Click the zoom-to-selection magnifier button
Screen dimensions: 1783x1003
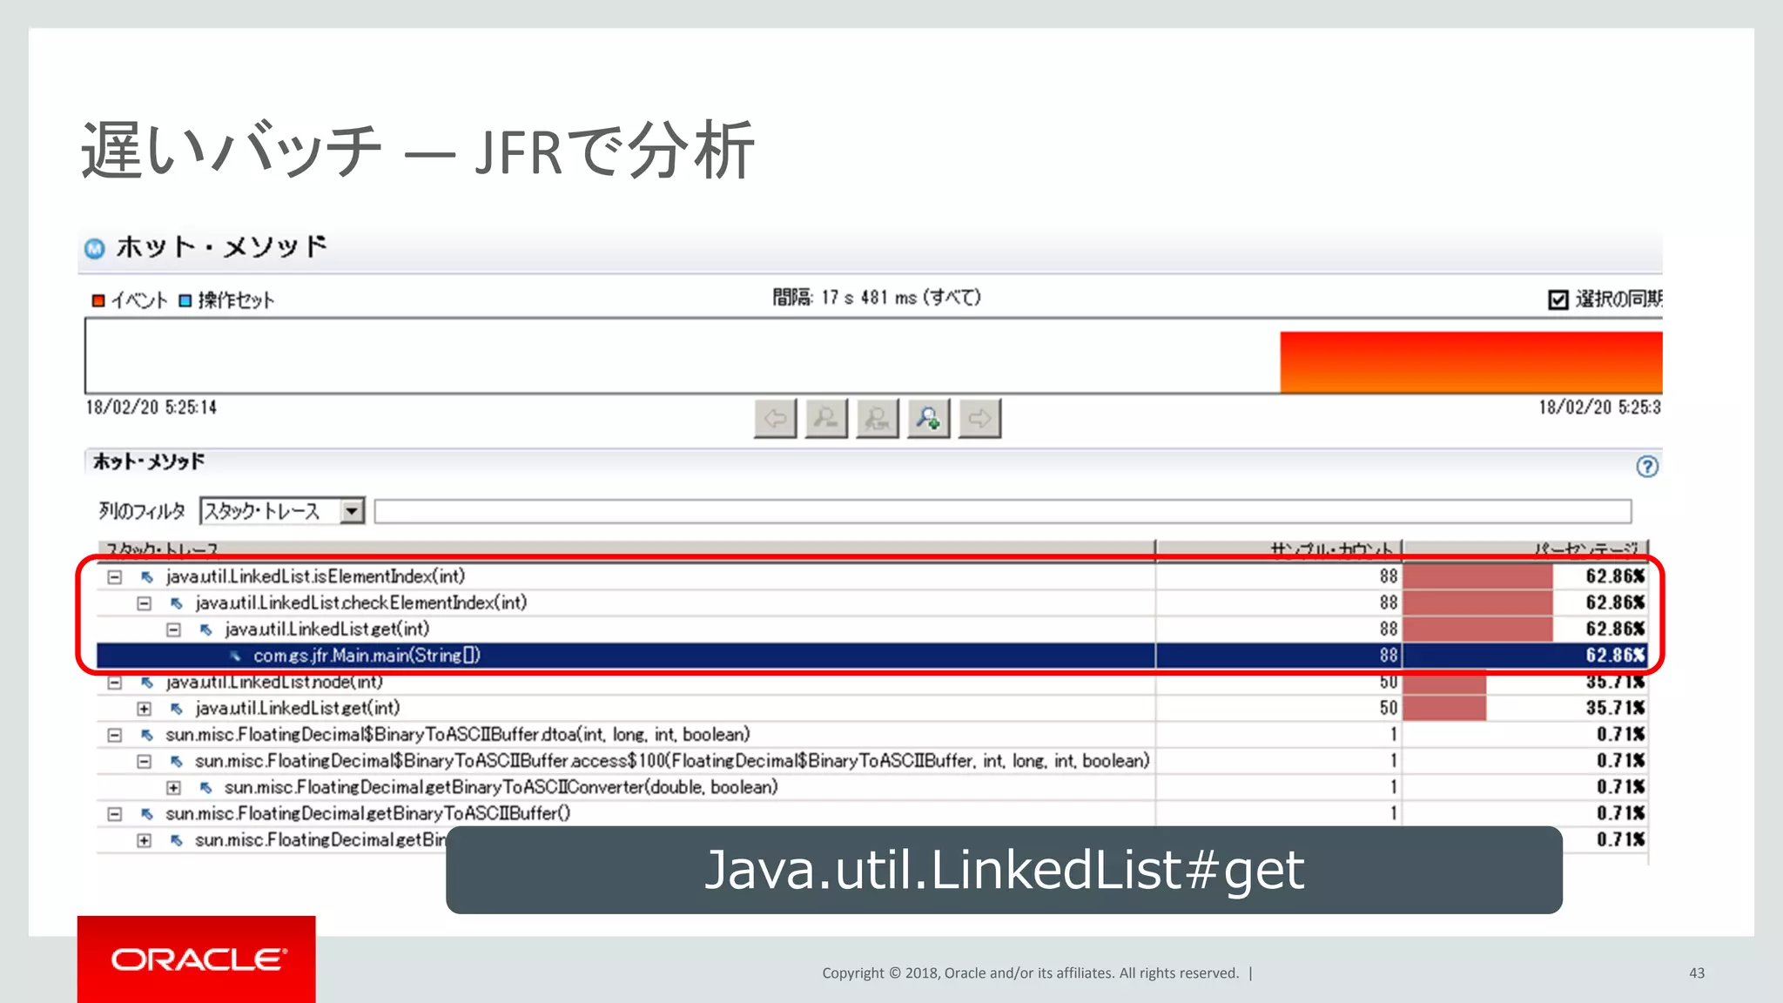point(878,419)
